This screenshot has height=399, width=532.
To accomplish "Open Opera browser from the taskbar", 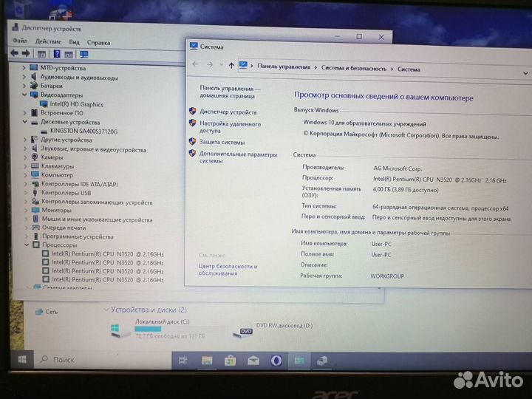I will [276, 361].
